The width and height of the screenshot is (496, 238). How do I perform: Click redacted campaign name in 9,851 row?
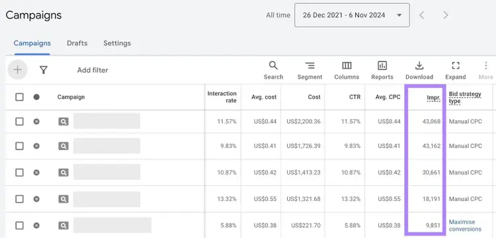112,225
